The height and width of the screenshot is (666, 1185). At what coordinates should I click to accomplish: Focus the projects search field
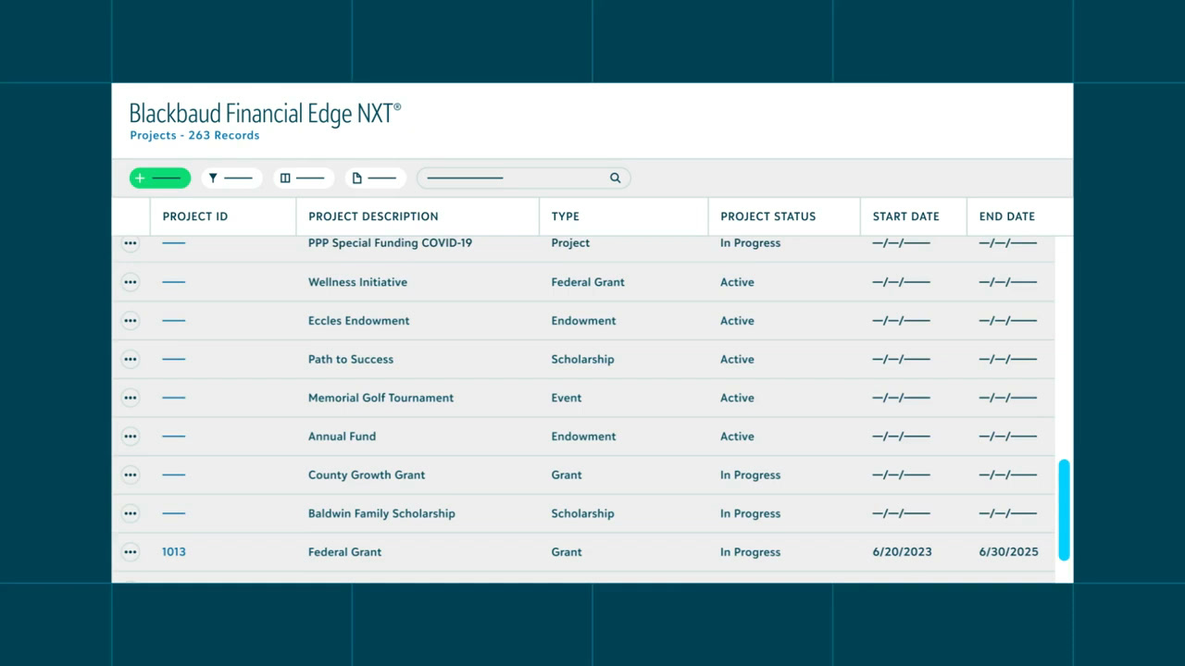pyautogui.click(x=524, y=178)
